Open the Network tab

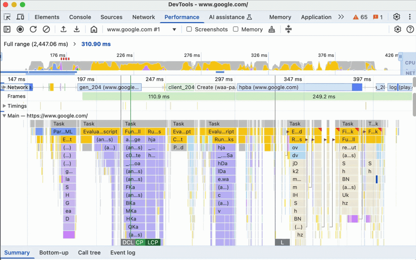click(144, 17)
